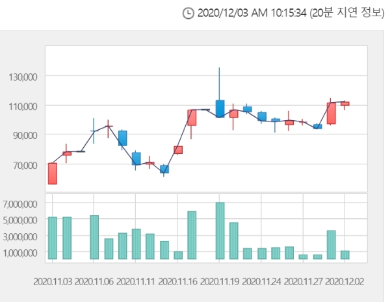Select the 2020.11.16 date label
This screenshot has height=302, width=390.
[178, 283]
